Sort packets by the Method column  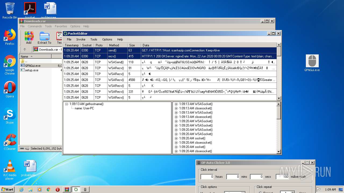[x=117, y=45]
